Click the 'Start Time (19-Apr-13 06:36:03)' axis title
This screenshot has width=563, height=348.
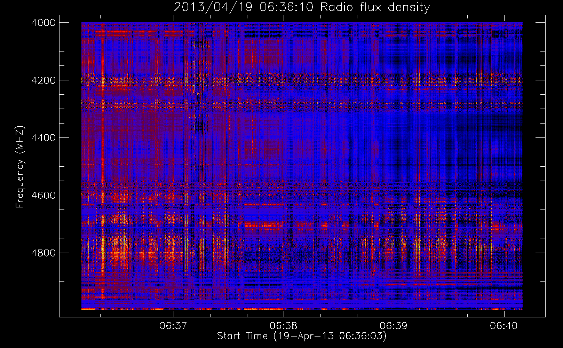coord(302,336)
